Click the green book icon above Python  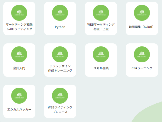click(x=60, y=13)
